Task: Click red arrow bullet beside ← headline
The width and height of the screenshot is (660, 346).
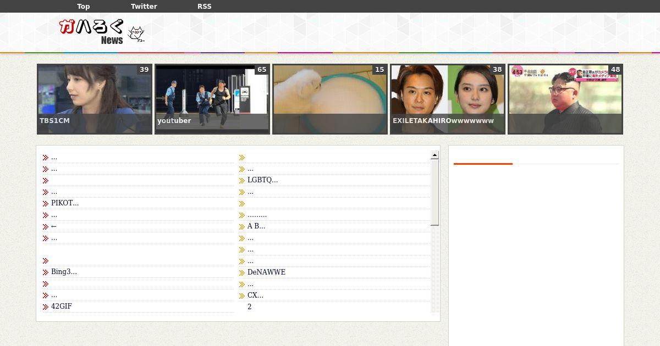Action: pos(46,227)
